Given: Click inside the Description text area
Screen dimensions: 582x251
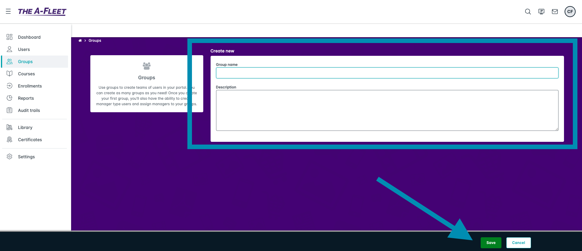Looking at the screenshot, I should pos(387,110).
